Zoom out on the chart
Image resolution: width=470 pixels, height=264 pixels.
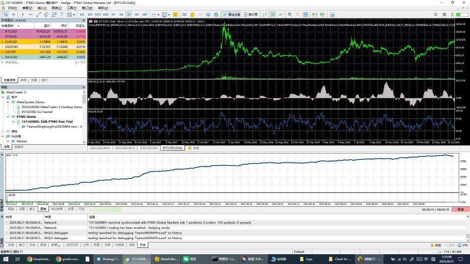pyautogui.click(x=298, y=14)
